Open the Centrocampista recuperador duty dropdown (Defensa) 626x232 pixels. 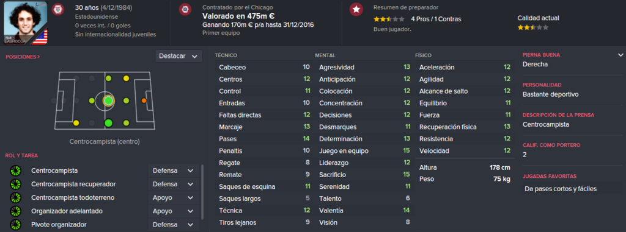tap(173, 185)
